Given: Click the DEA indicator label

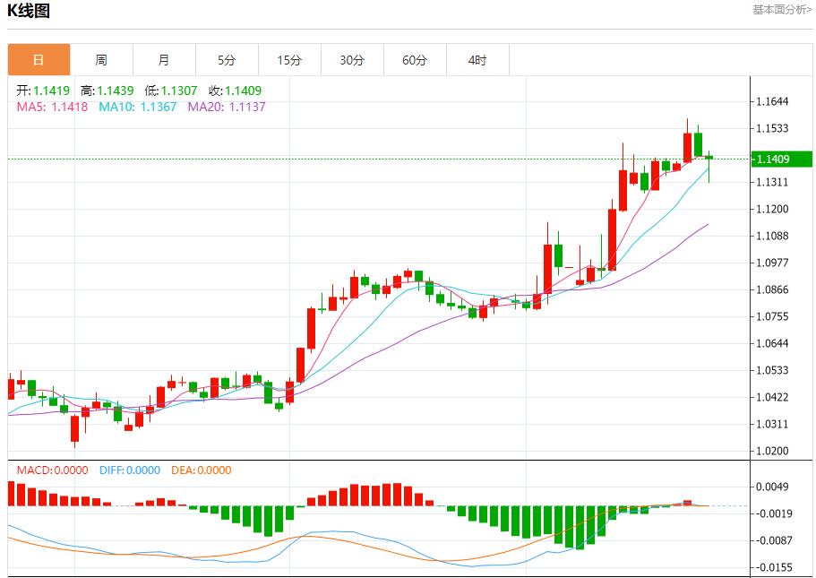Looking at the screenshot, I should (201, 470).
